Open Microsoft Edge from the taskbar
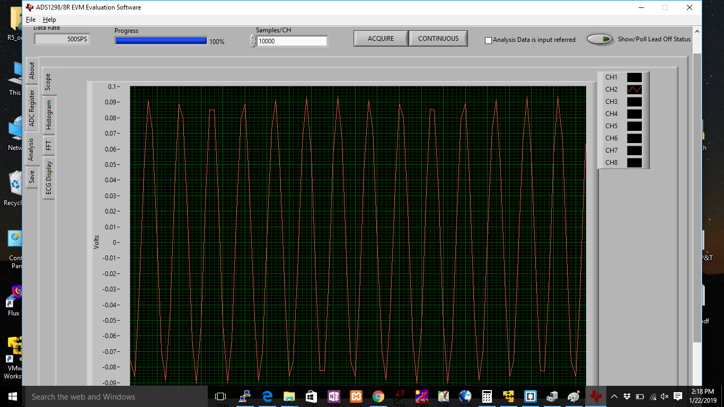Image resolution: width=724 pixels, height=407 pixels. (267, 396)
